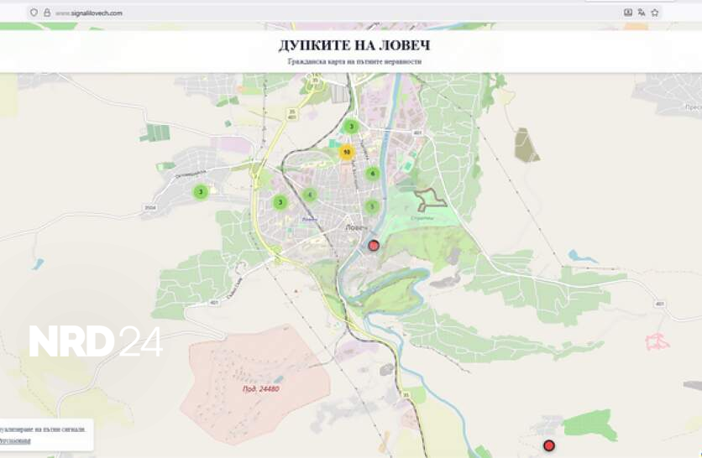Screen dimensions: 702x458
Task: Click the green cluster labeled 4
Action: 310,195
